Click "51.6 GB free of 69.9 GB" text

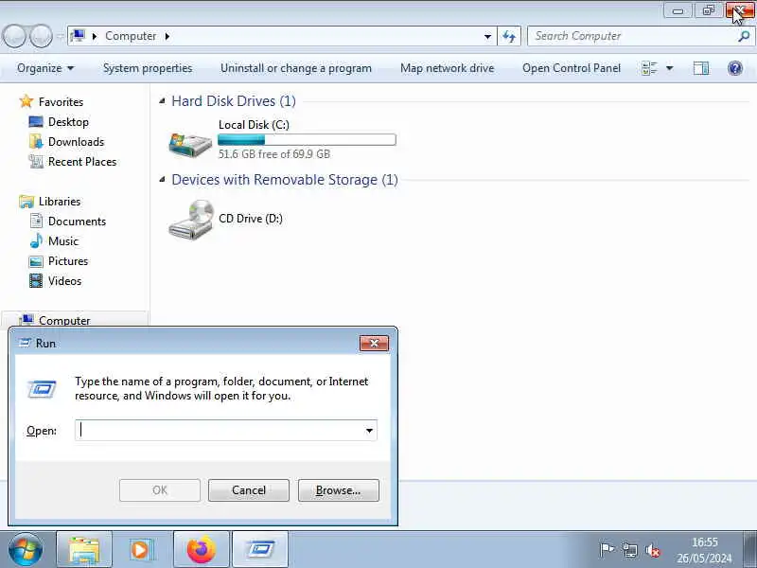point(273,154)
